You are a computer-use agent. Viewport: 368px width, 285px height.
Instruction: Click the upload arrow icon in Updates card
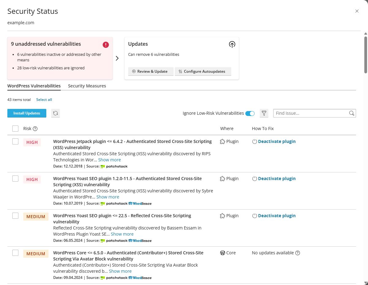tap(232, 44)
